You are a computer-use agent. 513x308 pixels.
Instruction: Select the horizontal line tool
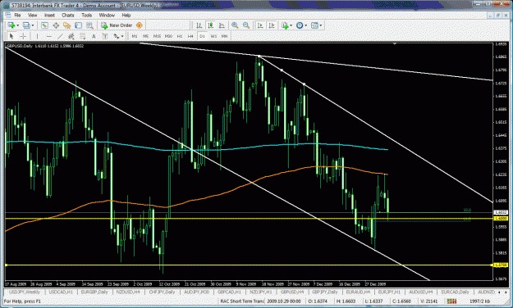48,36
